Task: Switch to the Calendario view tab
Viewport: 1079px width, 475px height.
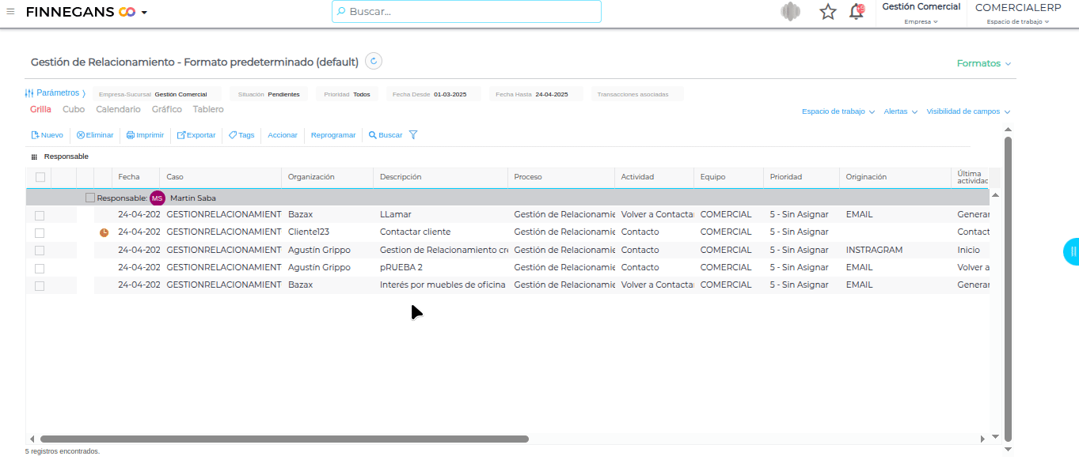Action: [x=118, y=109]
